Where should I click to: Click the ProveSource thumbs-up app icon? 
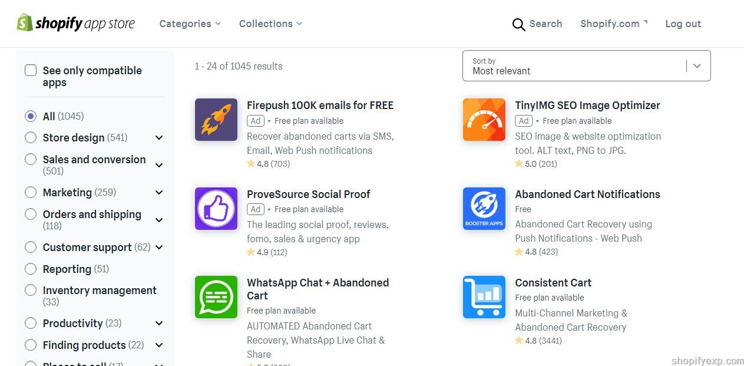216,209
